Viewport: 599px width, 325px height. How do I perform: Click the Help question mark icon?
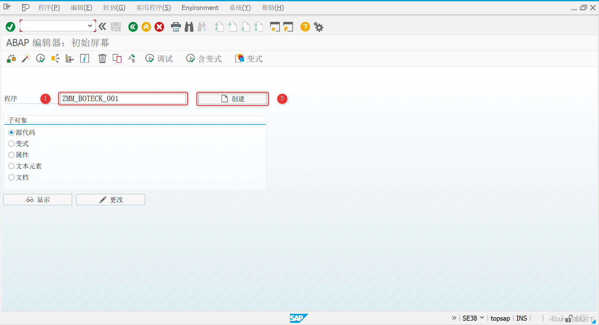tap(305, 27)
